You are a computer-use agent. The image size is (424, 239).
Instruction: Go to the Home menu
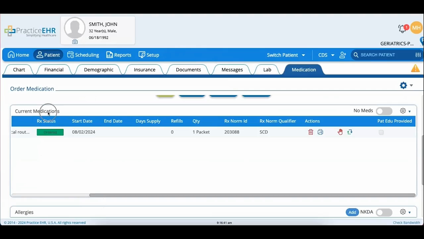point(19,55)
